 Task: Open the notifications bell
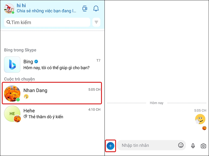(x=96, y=8)
